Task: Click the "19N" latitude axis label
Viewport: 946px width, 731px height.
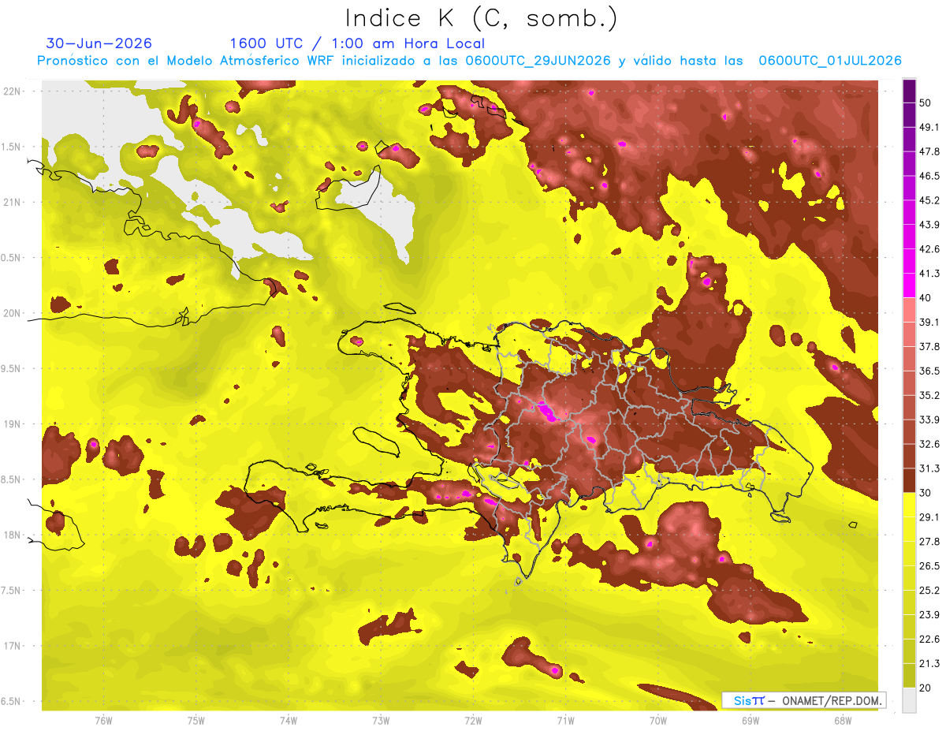Action: pyautogui.click(x=12, y=423)
